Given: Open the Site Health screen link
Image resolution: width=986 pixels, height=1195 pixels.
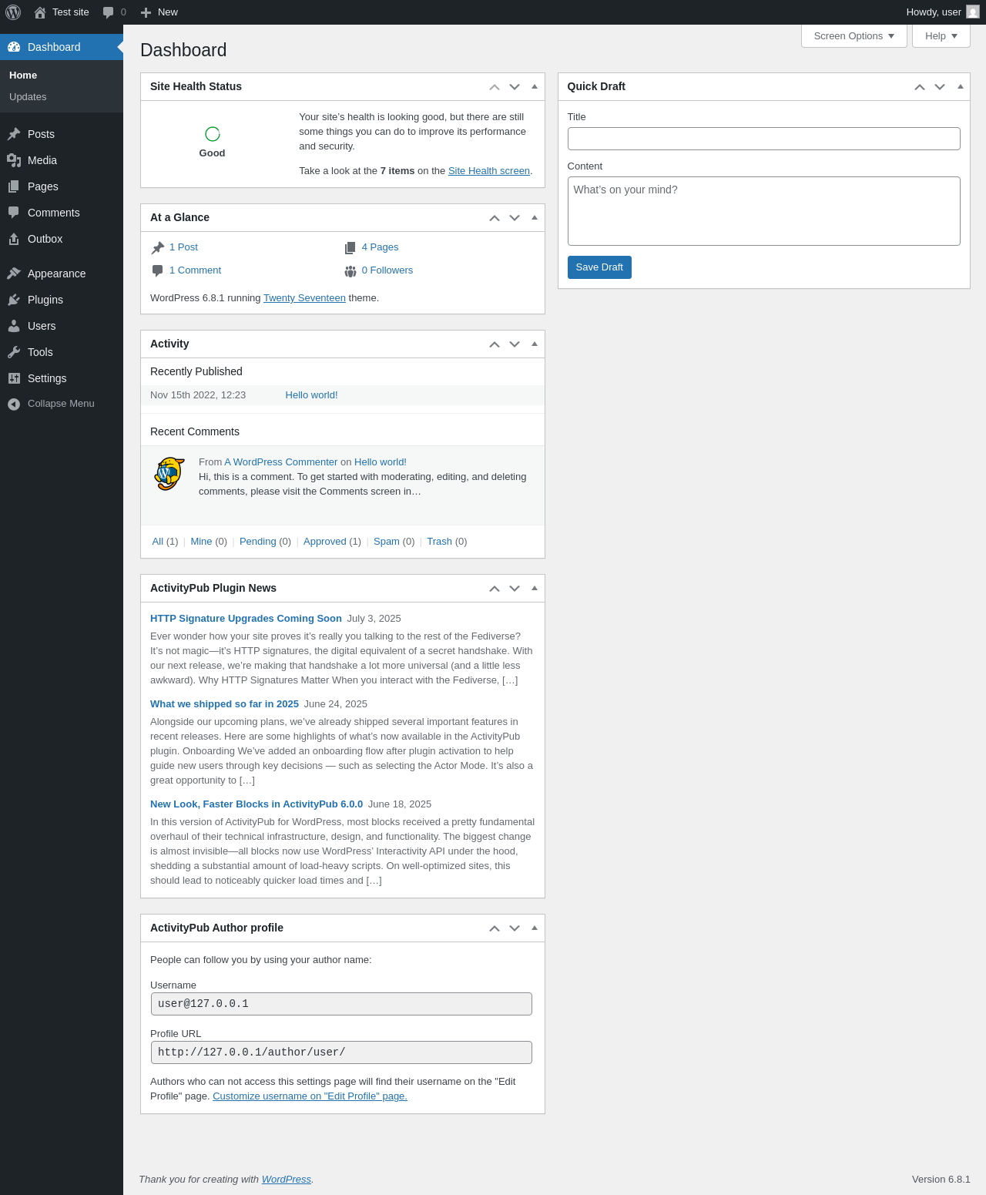Looking at the screenshot, I should click(x=489, y=171).
